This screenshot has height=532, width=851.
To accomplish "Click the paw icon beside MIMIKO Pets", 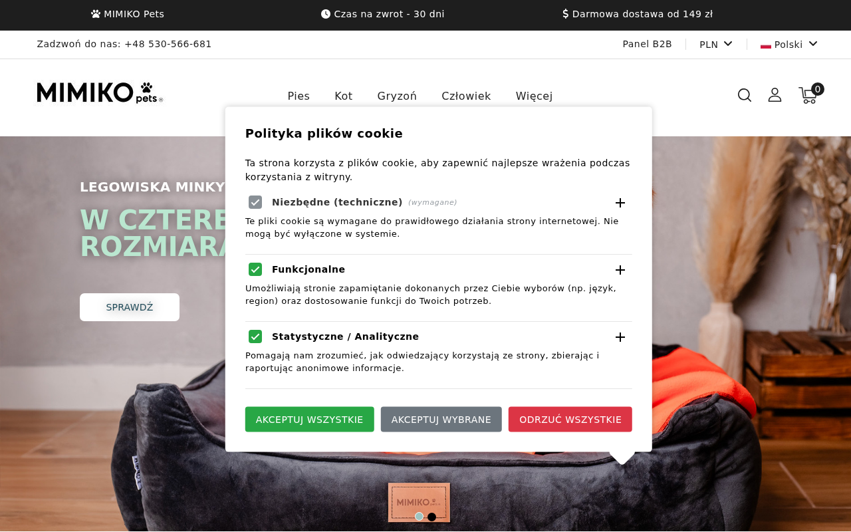I will [96, 14].
